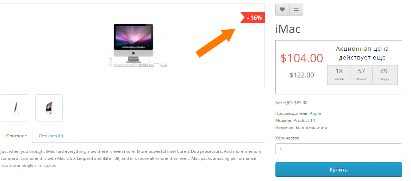Select the side-view iMac thumbnail
Screen dimensions: 411x181
pos(14,108)
